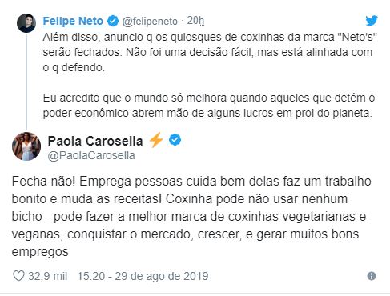The height and width of the screenshot is (296, 390).
Task: Click Paola Carosella's verified badge
Action: [x=175, y=140]
